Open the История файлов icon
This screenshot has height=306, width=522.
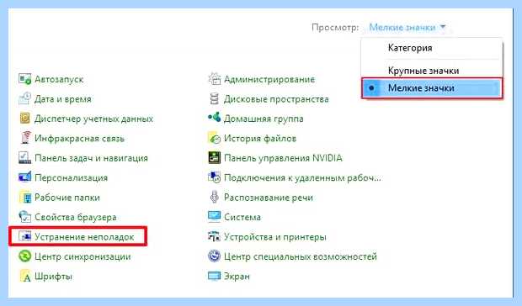[215, 138]
